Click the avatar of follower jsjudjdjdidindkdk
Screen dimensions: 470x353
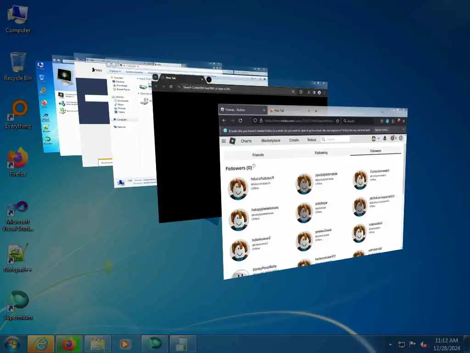click(x=304, y=183)
